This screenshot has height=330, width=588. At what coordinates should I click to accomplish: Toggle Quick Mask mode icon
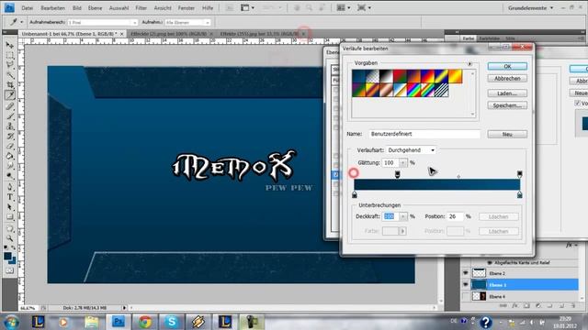[x=10, y=270]
